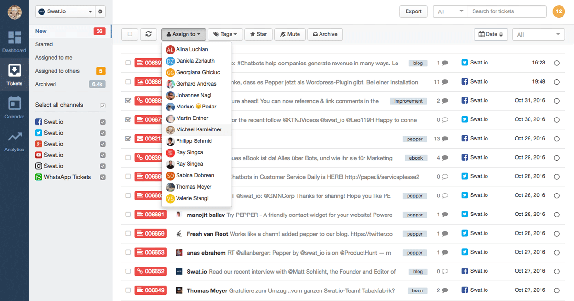The height and width of the screenshot is (301, 574).
Task: Assign to Sabina Dobrean
Action: click(197, 175)
